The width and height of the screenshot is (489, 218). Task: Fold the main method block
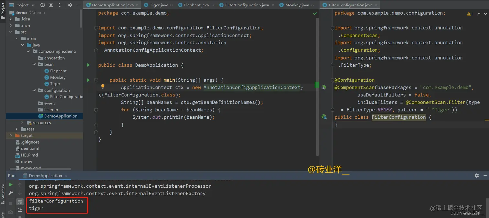coord(96,80)
